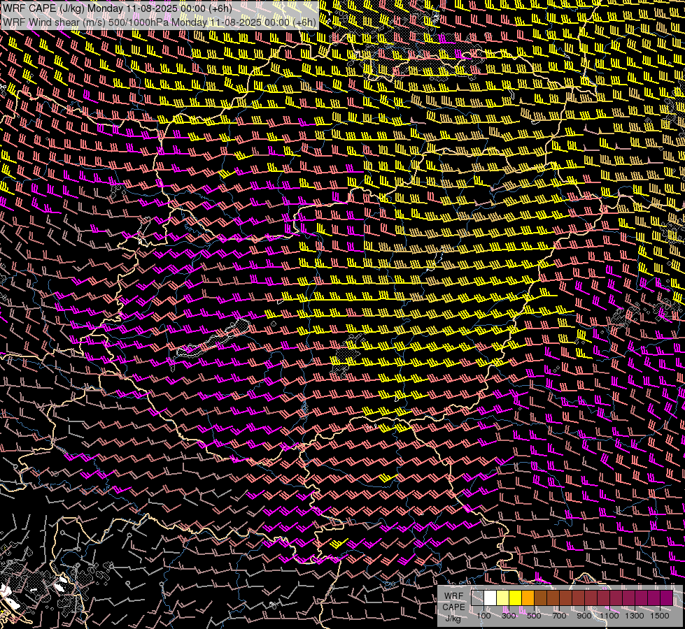Click the 1300 legend value
This screenshot has height=629, width=685.
click(x=635, y=616)
